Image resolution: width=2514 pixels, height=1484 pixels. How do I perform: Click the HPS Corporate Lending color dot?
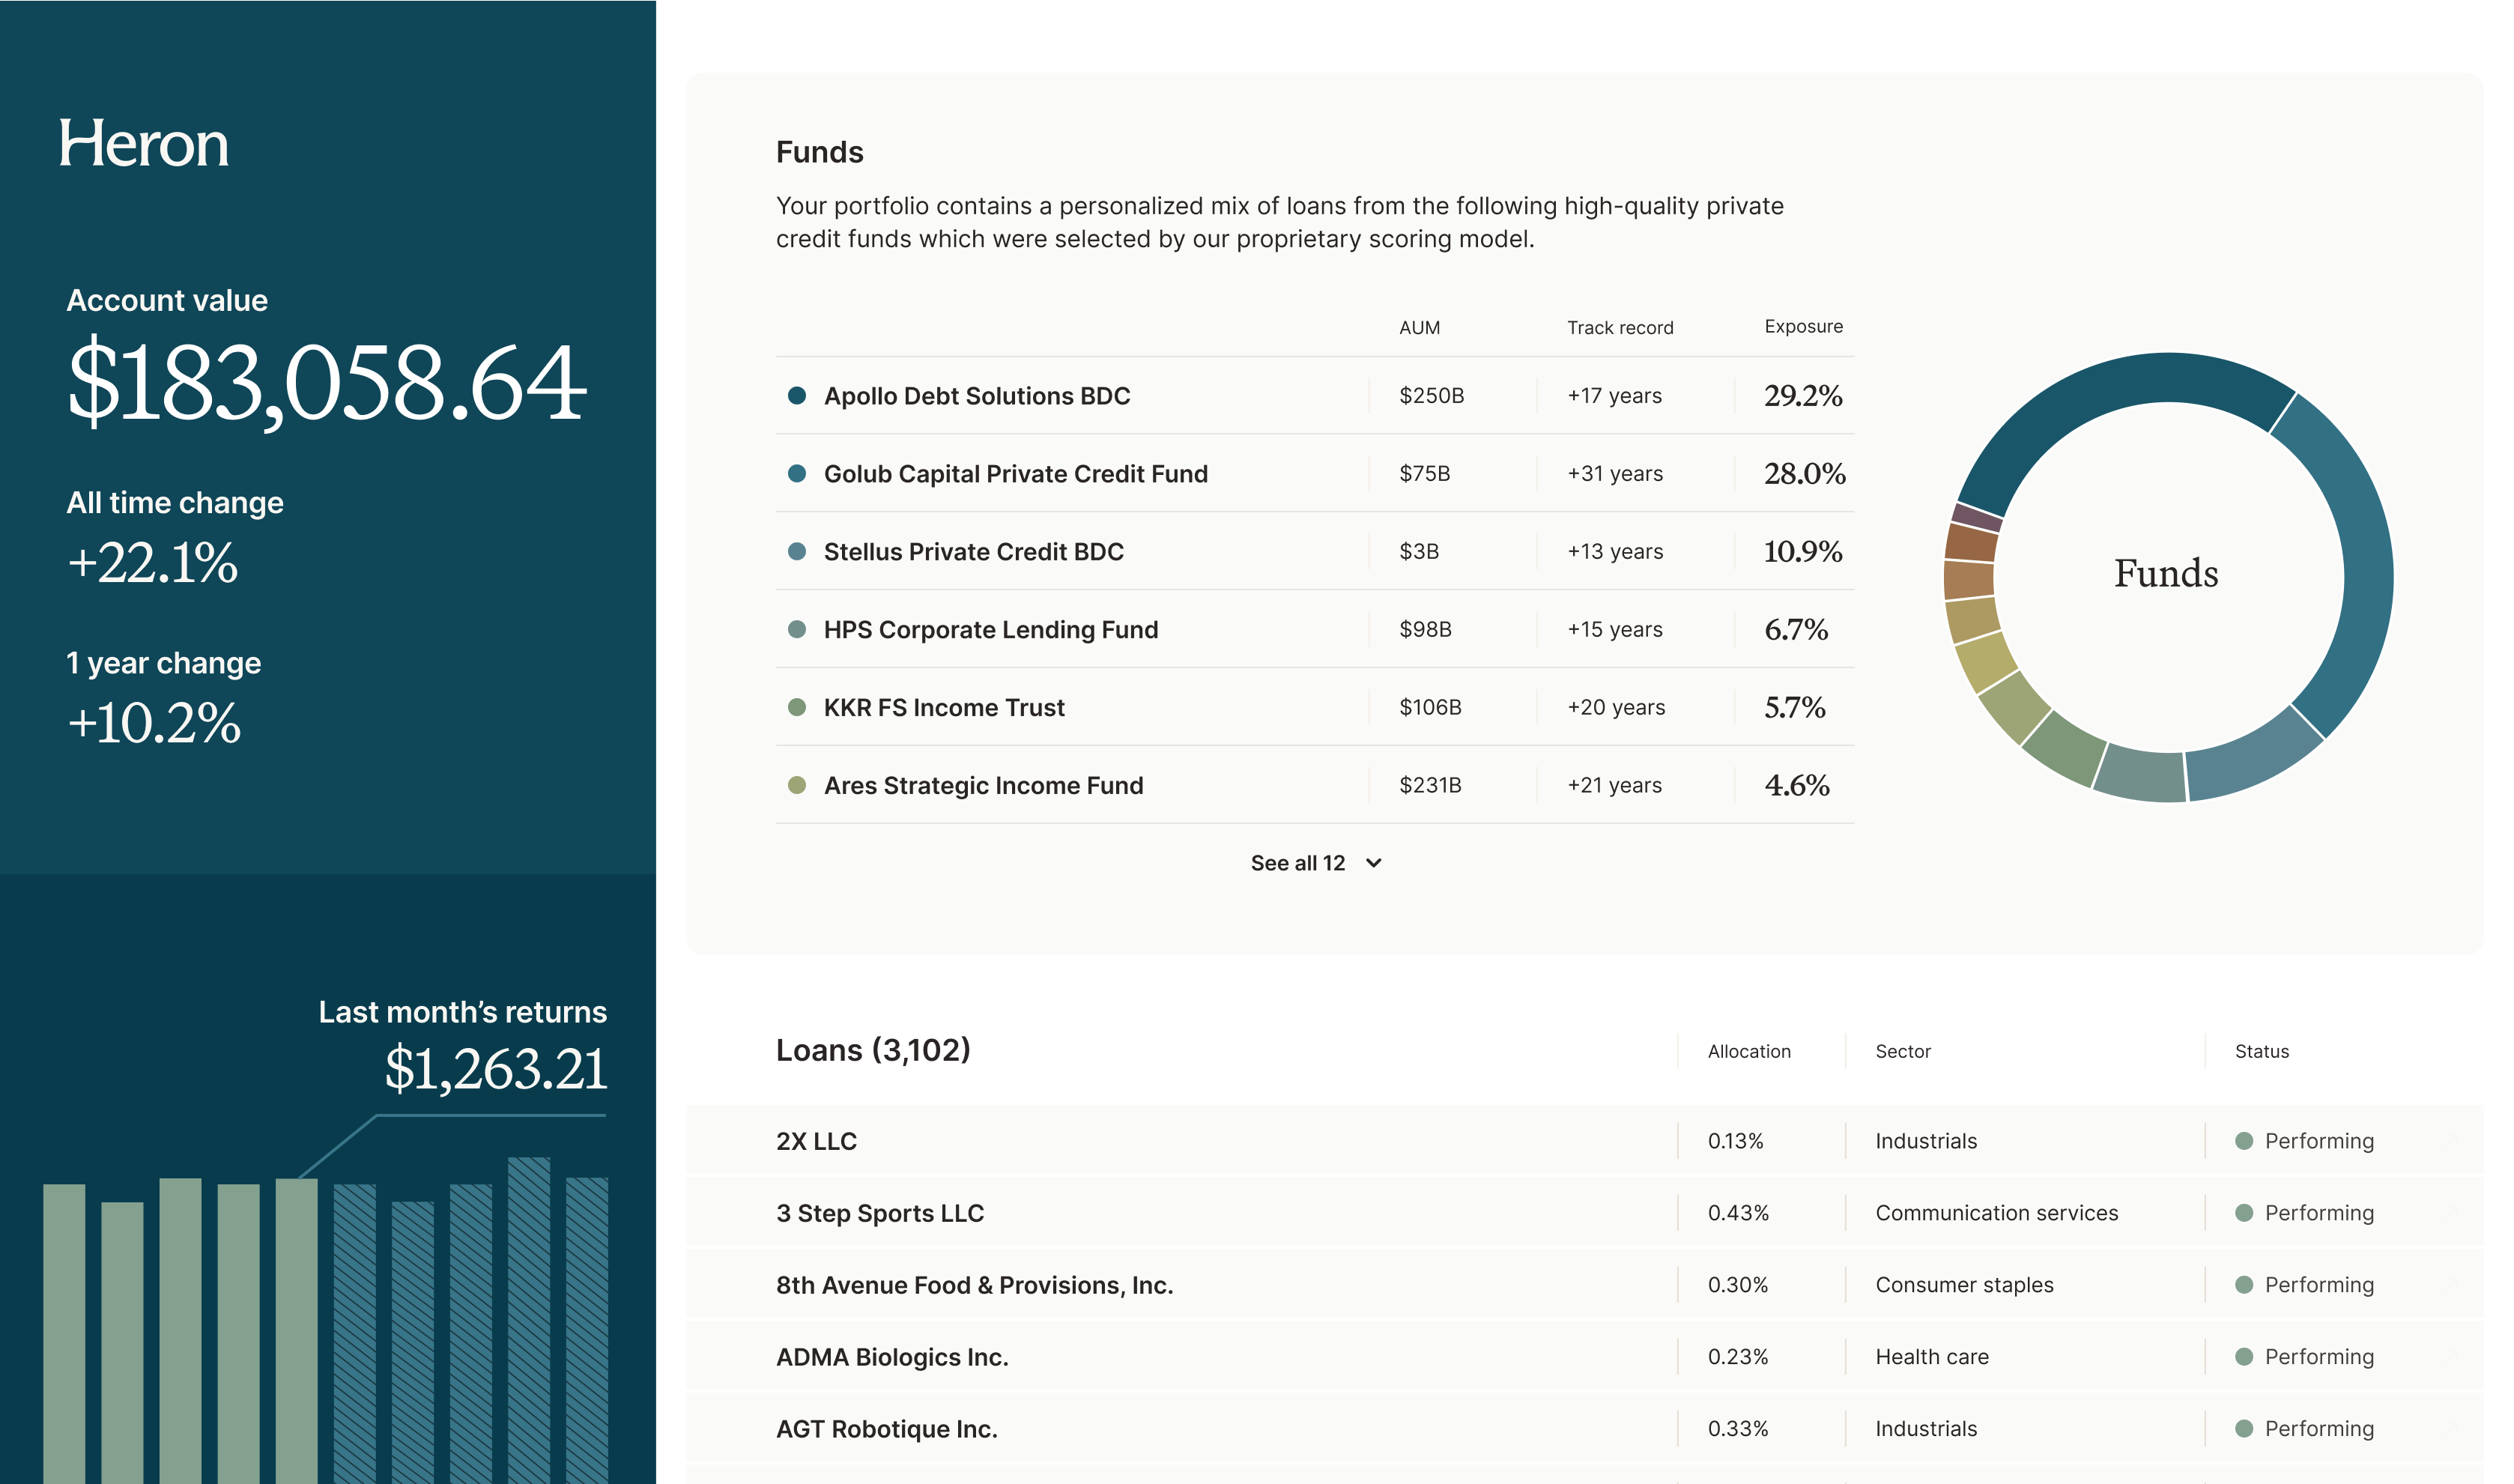797,630
